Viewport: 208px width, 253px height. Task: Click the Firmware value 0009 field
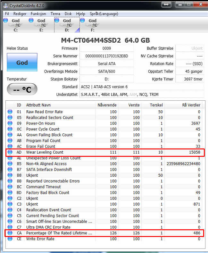[107, 48]
